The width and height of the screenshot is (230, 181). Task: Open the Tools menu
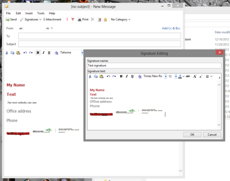[x=41, y=13]
